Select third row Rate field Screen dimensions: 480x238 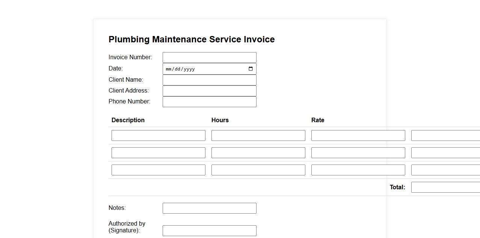click(x=358, y=170)
